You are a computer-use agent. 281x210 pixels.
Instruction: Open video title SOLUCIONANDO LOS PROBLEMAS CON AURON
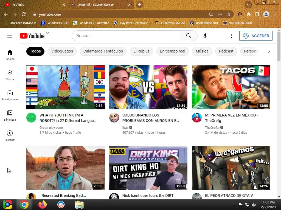[151, 118]
